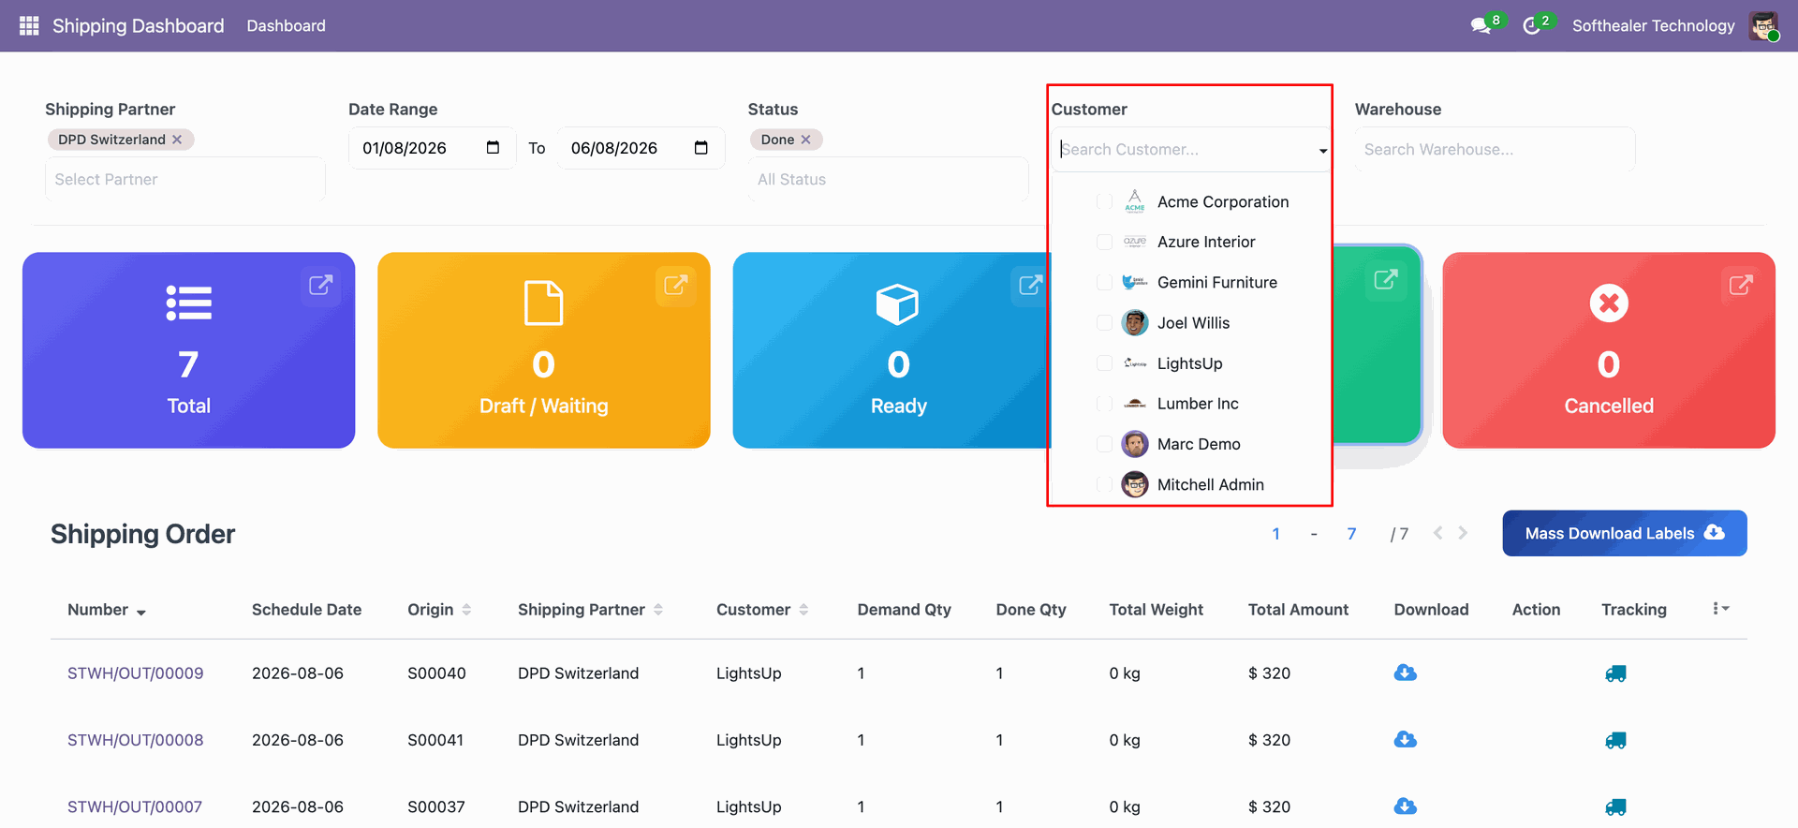Check the Gemini Furniture customer checkbox
1798x828 pixels.
click(x=1105, y=282)
